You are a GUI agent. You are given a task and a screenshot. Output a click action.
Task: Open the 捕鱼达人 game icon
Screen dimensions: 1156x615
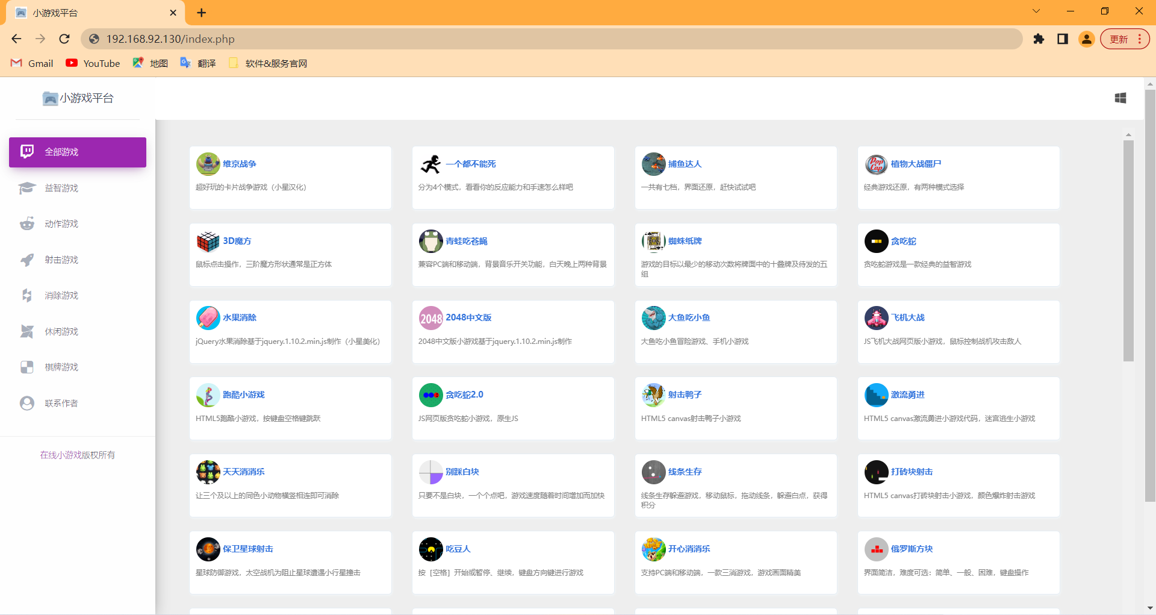[x=653, y=164]
